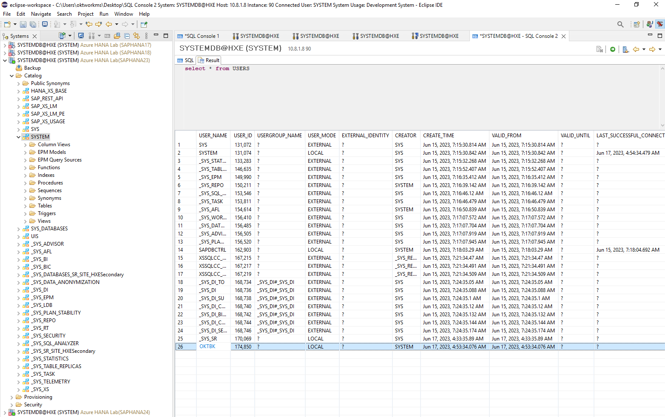This screenshot has height=417, width=665.
Task: Click CREATE_TIME column header
Action: [x=438, y=136]
